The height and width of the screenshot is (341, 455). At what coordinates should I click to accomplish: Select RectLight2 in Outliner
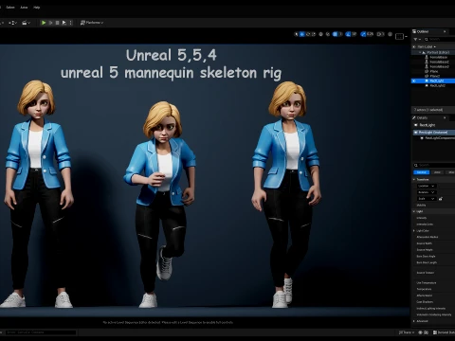(437, 85)
